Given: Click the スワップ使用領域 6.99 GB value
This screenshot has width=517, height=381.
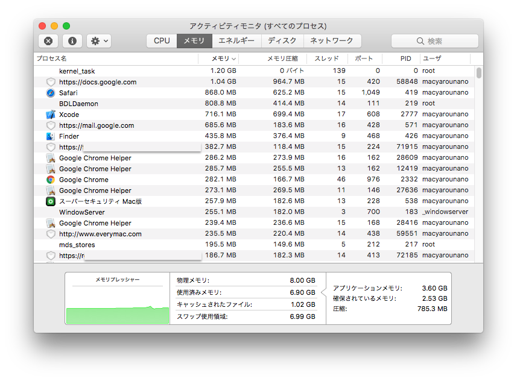Looking at the screenshot, I should click(302, 316).
